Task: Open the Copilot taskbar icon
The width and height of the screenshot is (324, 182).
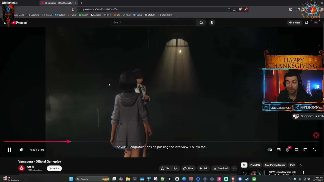Action: 121,179
